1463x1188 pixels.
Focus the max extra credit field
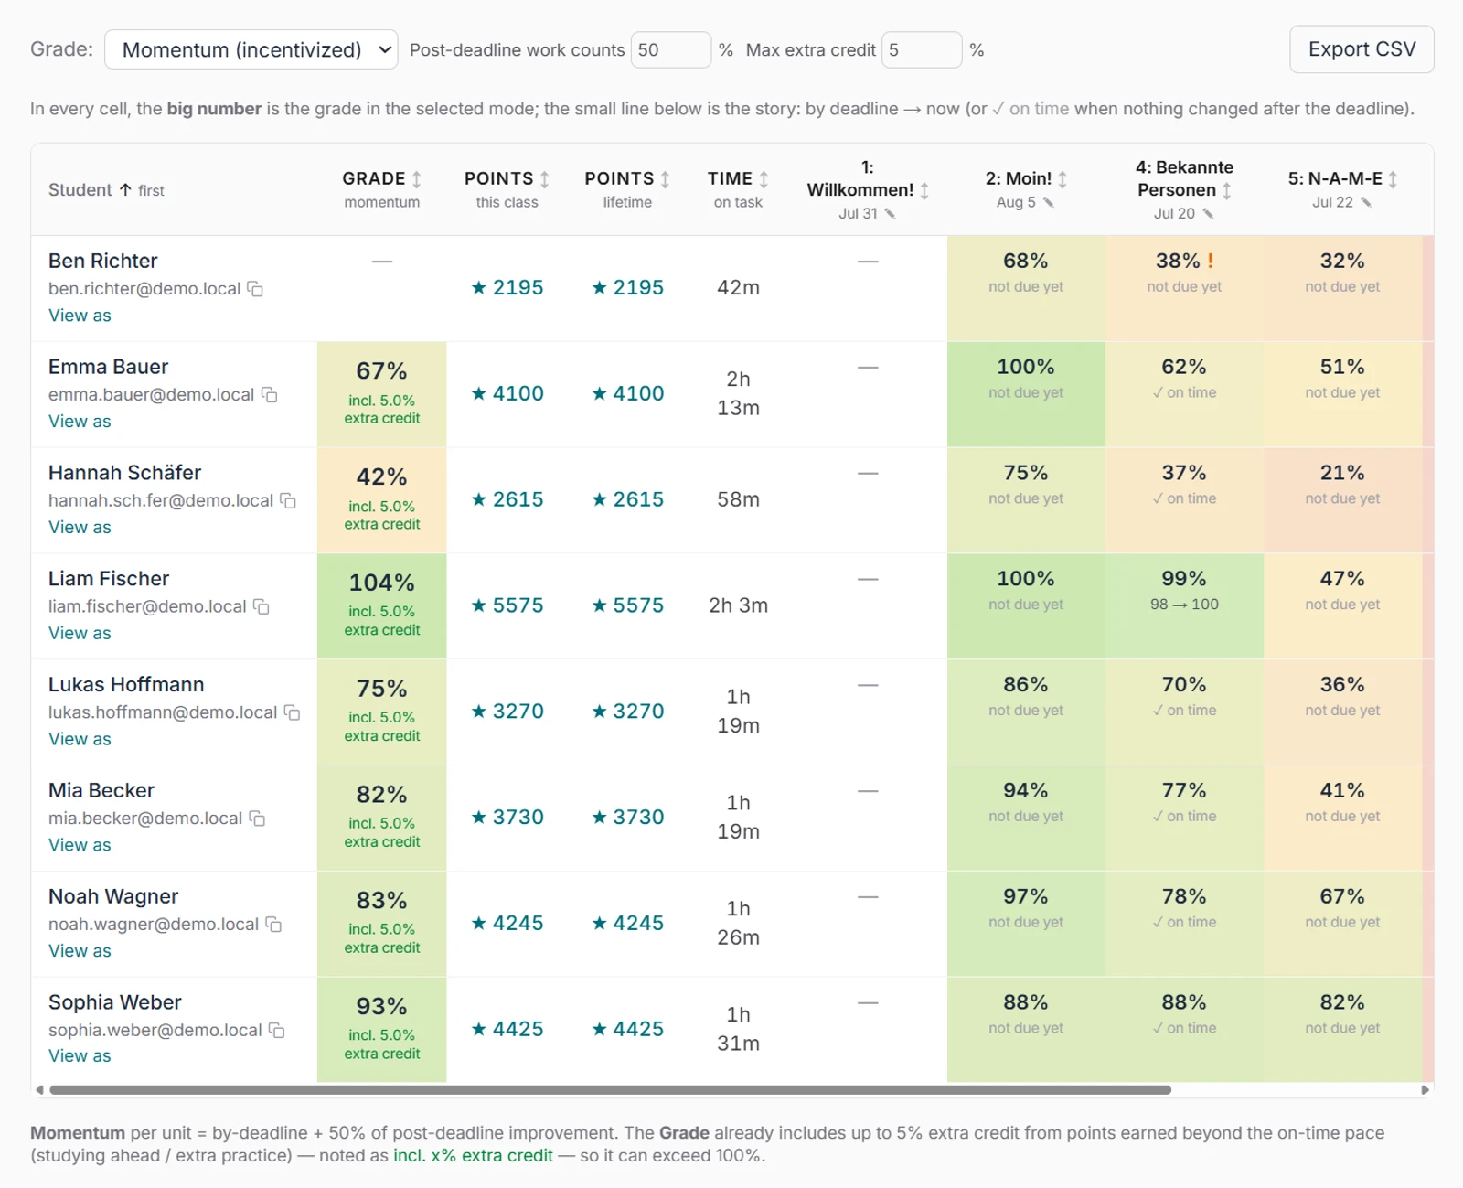pos(922,49)
